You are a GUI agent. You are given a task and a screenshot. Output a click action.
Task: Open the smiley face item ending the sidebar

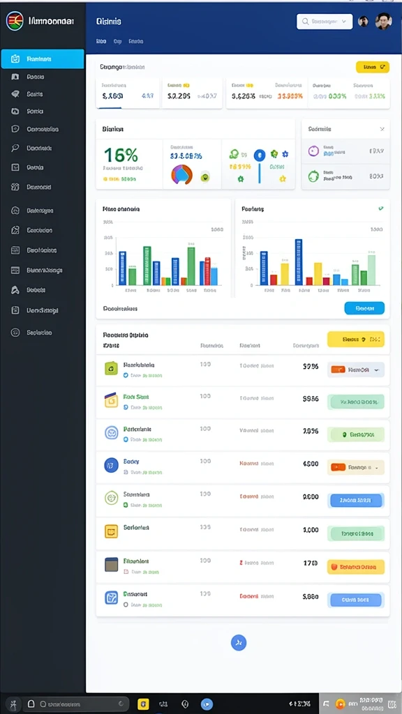point(15,333)
